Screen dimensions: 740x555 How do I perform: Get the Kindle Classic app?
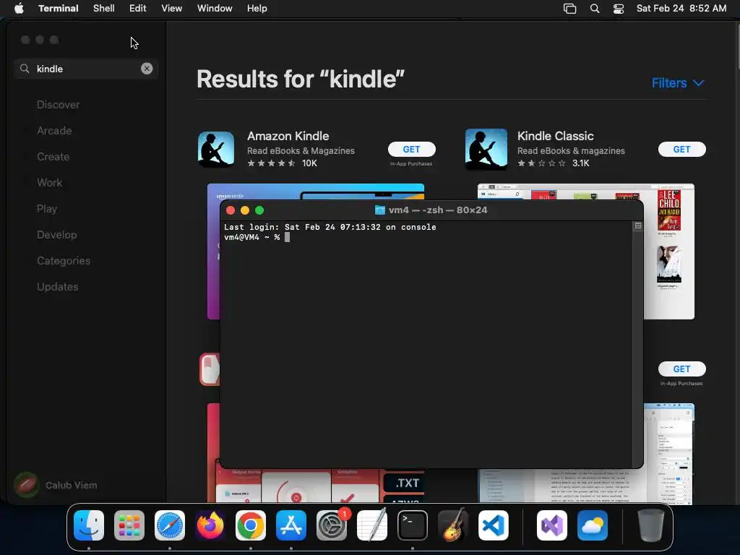pyautogui.click(x=681, y=149)
